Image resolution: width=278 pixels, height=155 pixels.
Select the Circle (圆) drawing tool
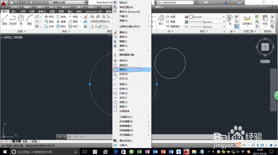point(21,20)
